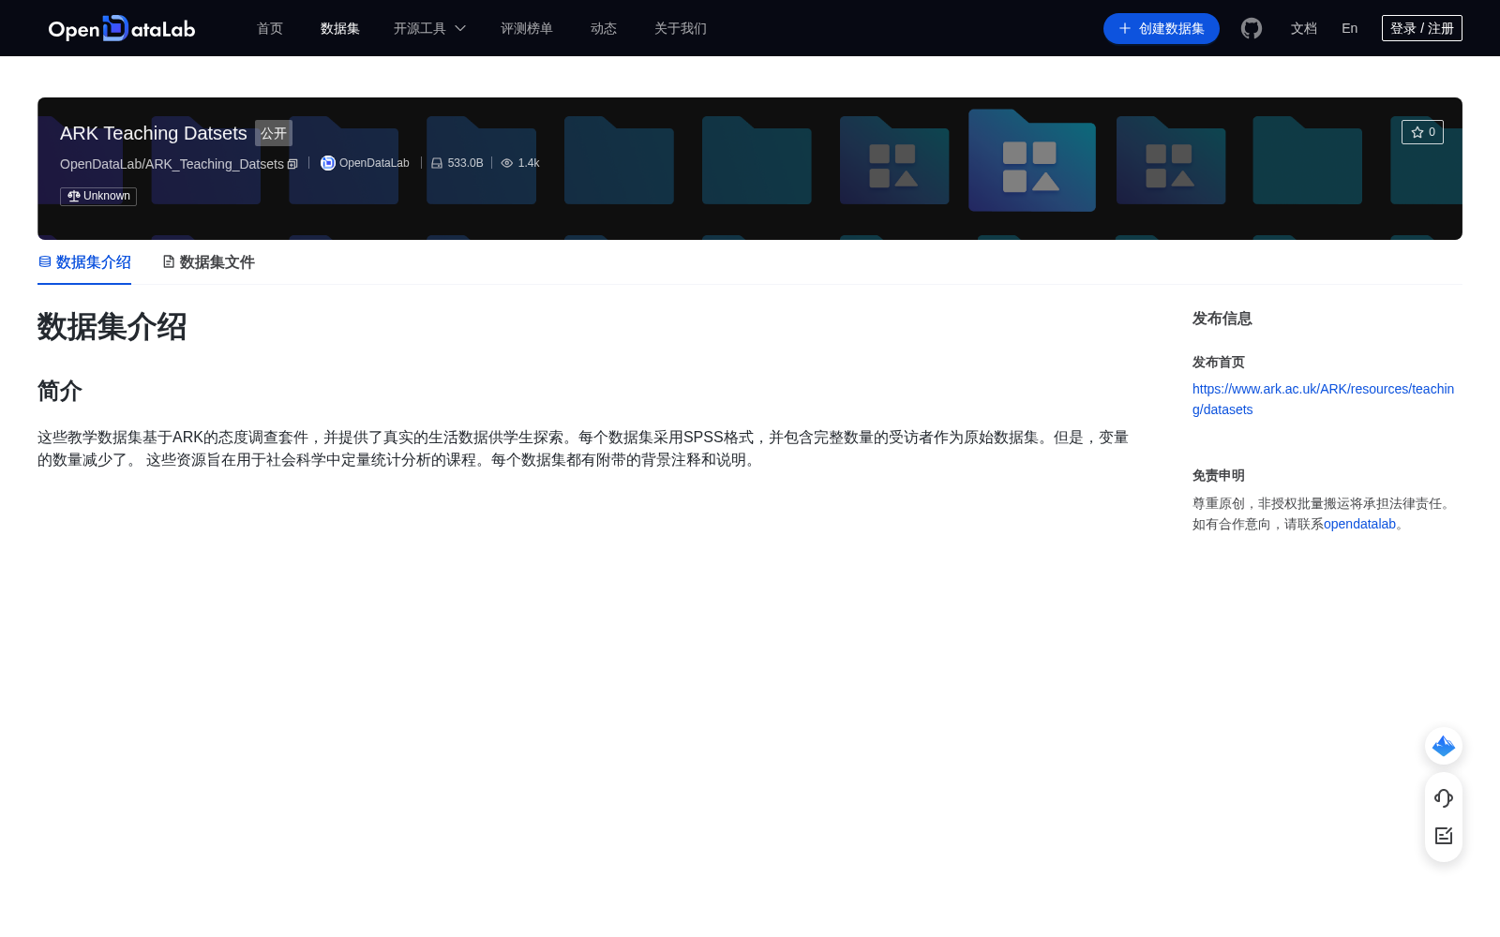Click the OpenDataLab publisher avatar icon
1500x937 pixels.
328,163
